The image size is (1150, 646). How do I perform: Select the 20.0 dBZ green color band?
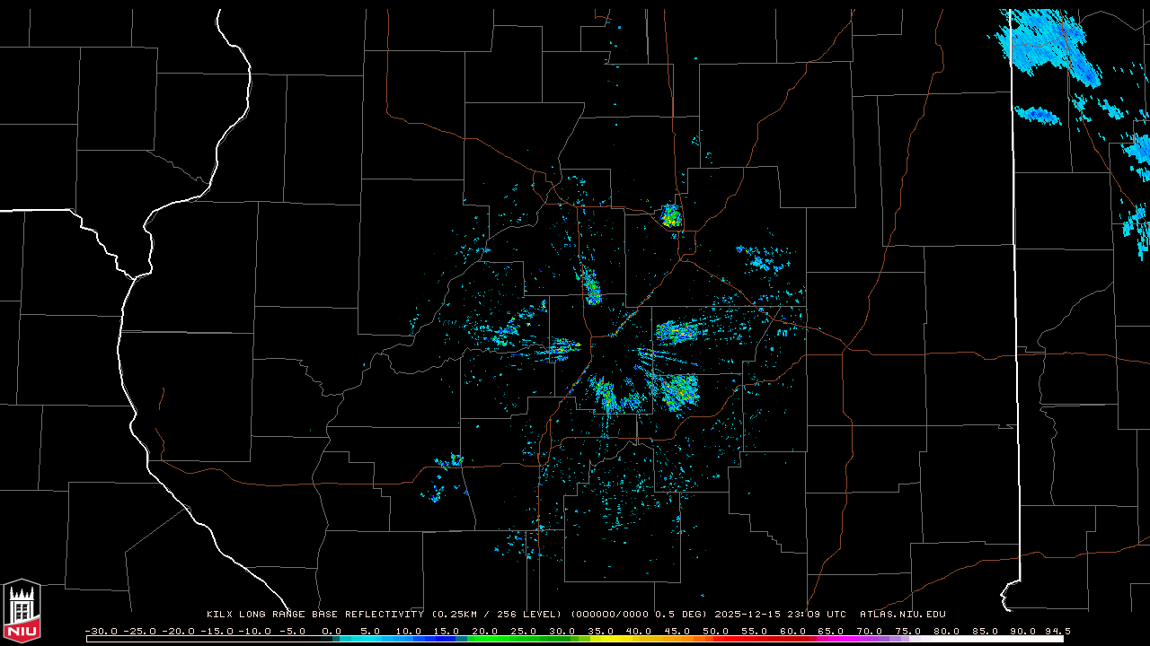(x=485, y=639)
